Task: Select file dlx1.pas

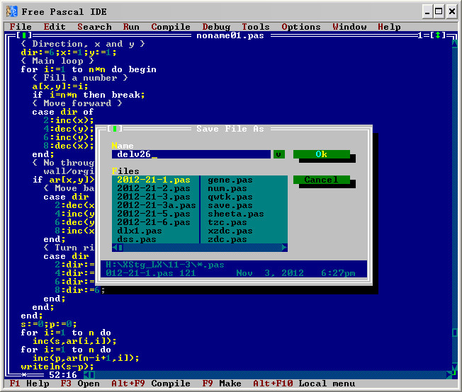Action: tap(140, 231)
